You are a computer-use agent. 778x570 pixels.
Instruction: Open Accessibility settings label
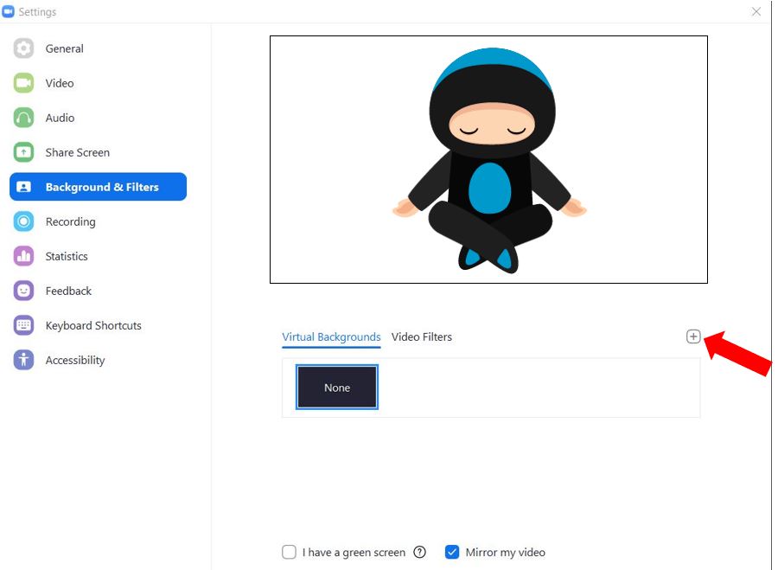(75, 361)
